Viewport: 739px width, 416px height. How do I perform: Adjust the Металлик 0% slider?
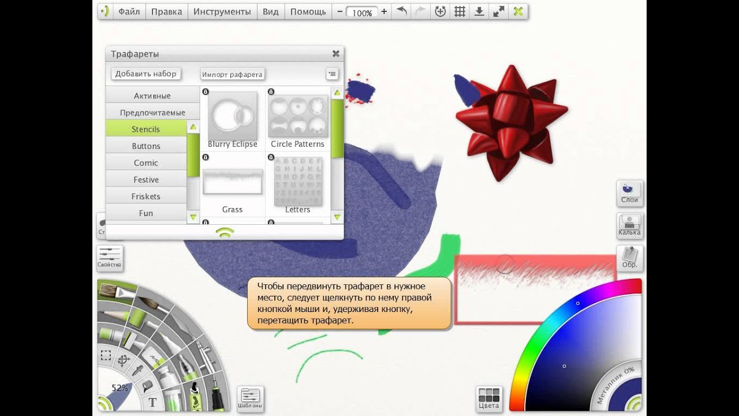pos(615,385)
